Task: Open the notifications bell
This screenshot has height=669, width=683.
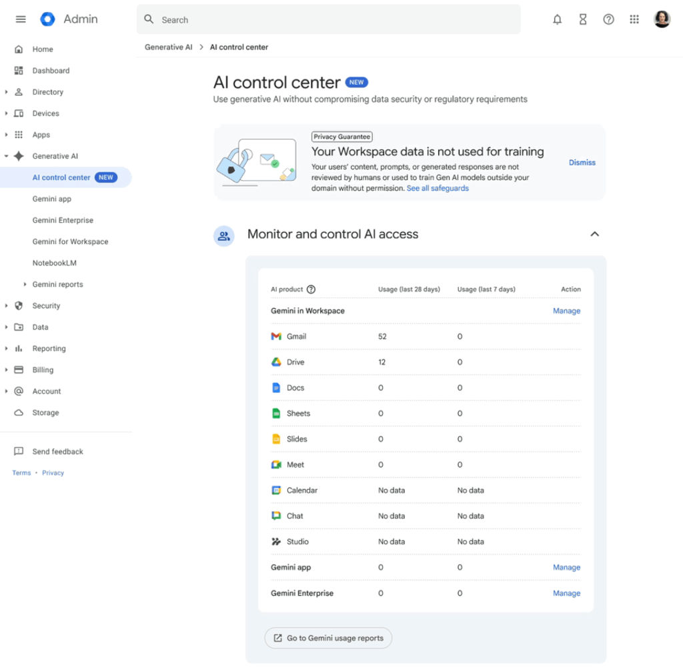Action: click(557, 19)
